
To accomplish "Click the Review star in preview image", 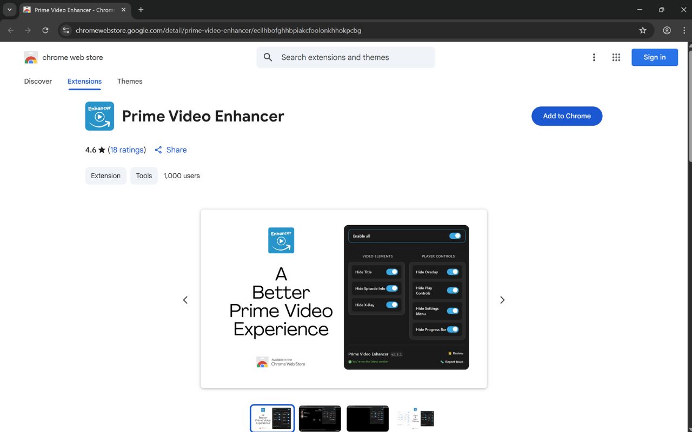I will tap(450, 353).
